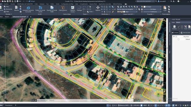This screenshot has height=107, width=191.
Task: Open the Analyser ribbon tab
Action: (42, 4)
